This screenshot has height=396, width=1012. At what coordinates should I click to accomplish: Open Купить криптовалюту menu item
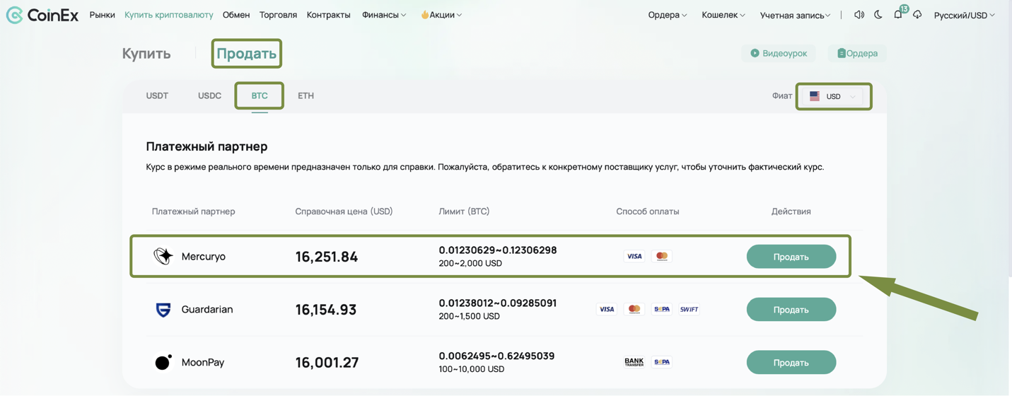[169, 15]
